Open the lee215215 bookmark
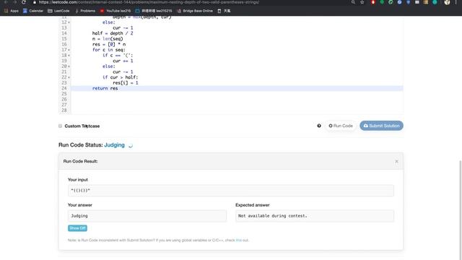 click(x=154, y=11)
